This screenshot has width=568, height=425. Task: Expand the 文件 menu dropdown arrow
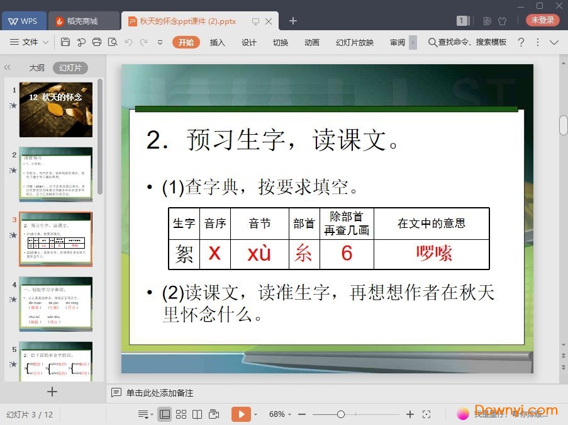(x=46, y=42)
